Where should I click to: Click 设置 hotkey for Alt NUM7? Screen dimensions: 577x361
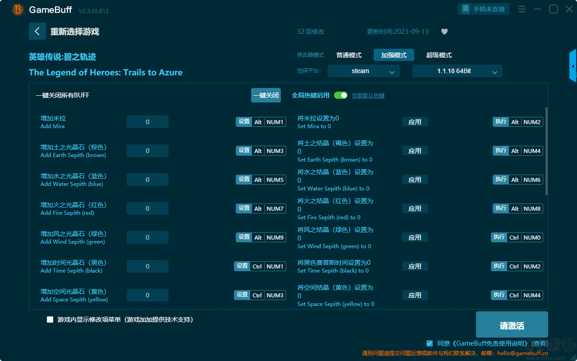(244, 208)
